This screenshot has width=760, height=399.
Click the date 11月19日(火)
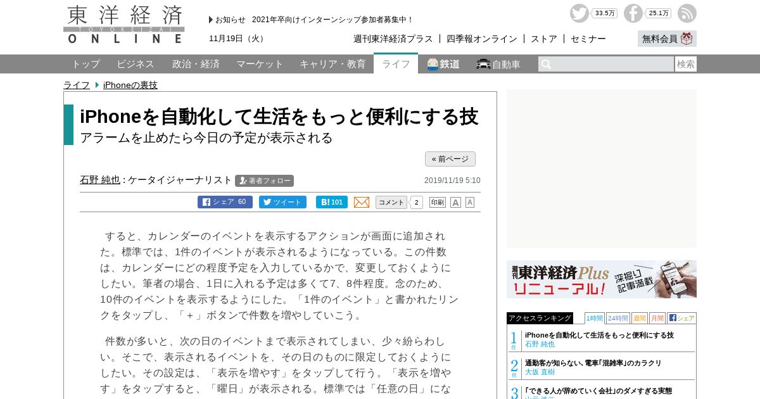point(237,39)
